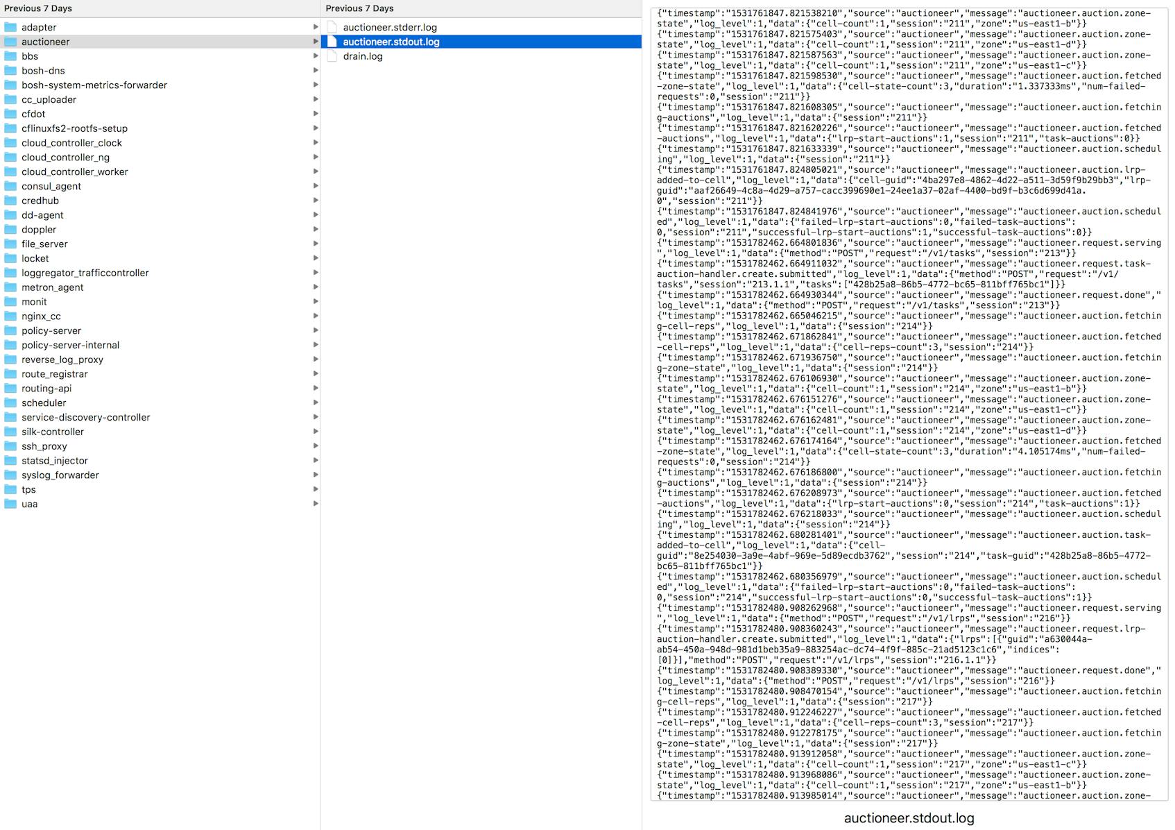Select the bosh-dns folder icon

(x=10, y=71)
